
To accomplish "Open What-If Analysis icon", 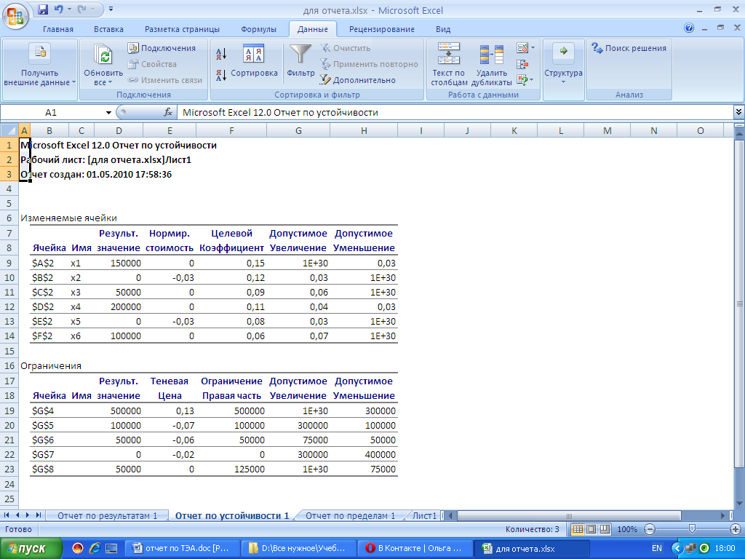I will (522, 80).
